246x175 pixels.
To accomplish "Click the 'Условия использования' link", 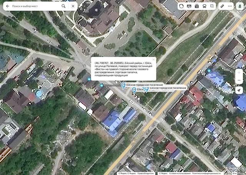I will tap(180, 173).
